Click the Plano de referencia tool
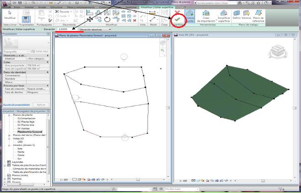This screenshot has height=193, width=301. (x=259, y=16)
